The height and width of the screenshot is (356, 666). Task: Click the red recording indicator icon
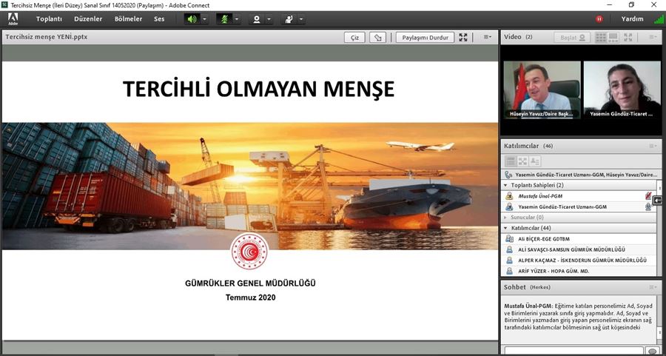coord(599,19)
